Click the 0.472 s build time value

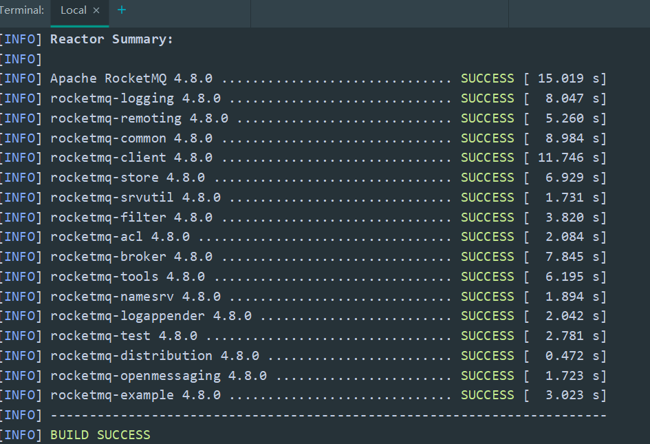pos(572,356)
